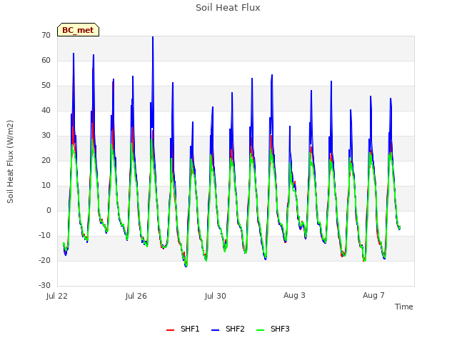Viewport: 457px width, 343px height.
Task: Click the 50 y-axis tick label
Action: [46, 86]
